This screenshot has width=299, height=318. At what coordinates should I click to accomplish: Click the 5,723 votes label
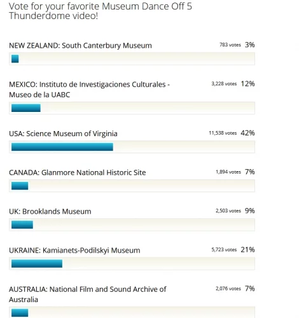coord(224,250)
